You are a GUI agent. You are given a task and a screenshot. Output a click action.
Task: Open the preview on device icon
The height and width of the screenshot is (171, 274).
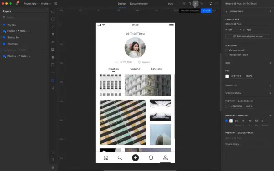(190, 4)
